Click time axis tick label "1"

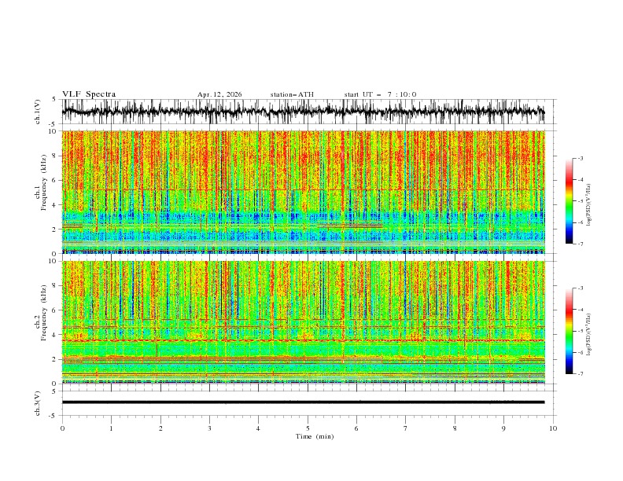[x=111, y=428]
